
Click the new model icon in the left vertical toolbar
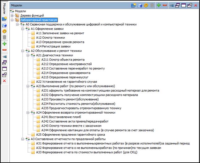coord(4,19)
